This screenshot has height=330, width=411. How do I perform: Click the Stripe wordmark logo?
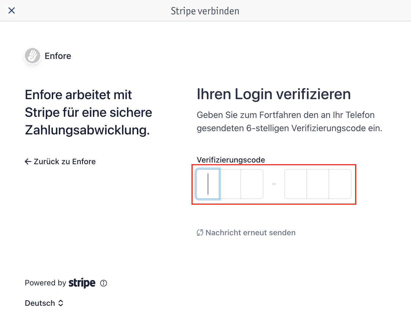pos(82,283)
